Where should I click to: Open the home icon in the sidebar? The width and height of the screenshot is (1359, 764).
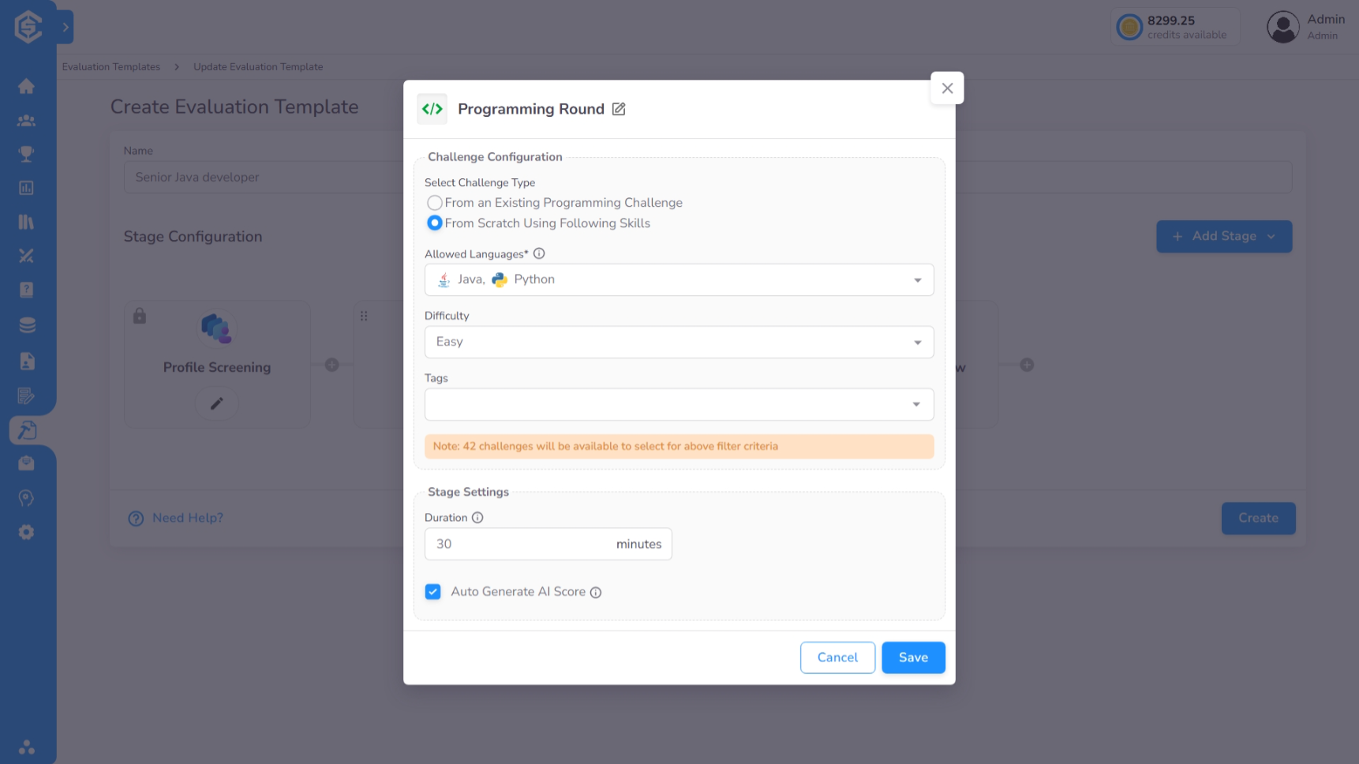tap(26, 86)
